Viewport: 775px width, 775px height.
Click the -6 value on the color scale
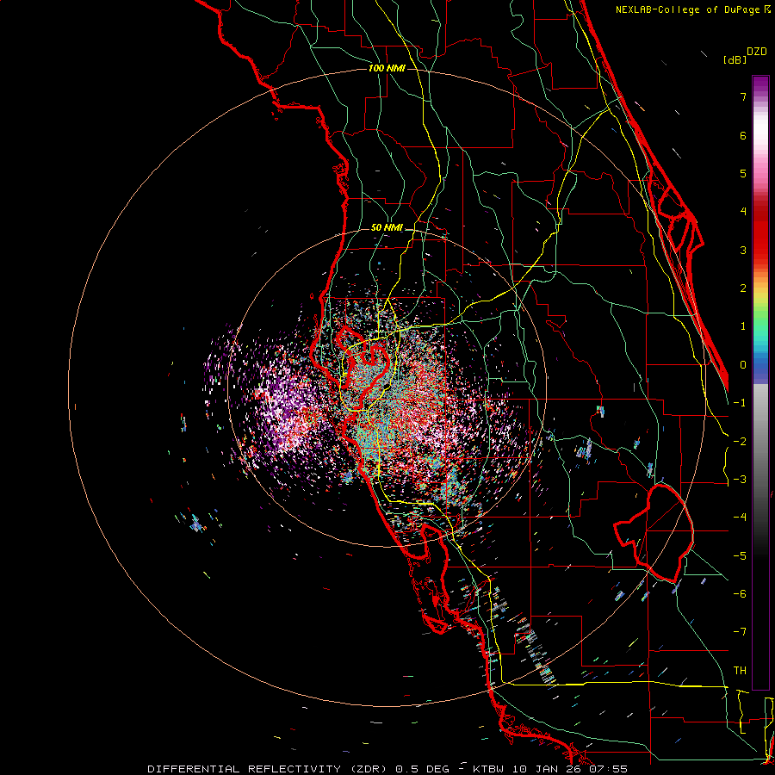tap(740, 594)
